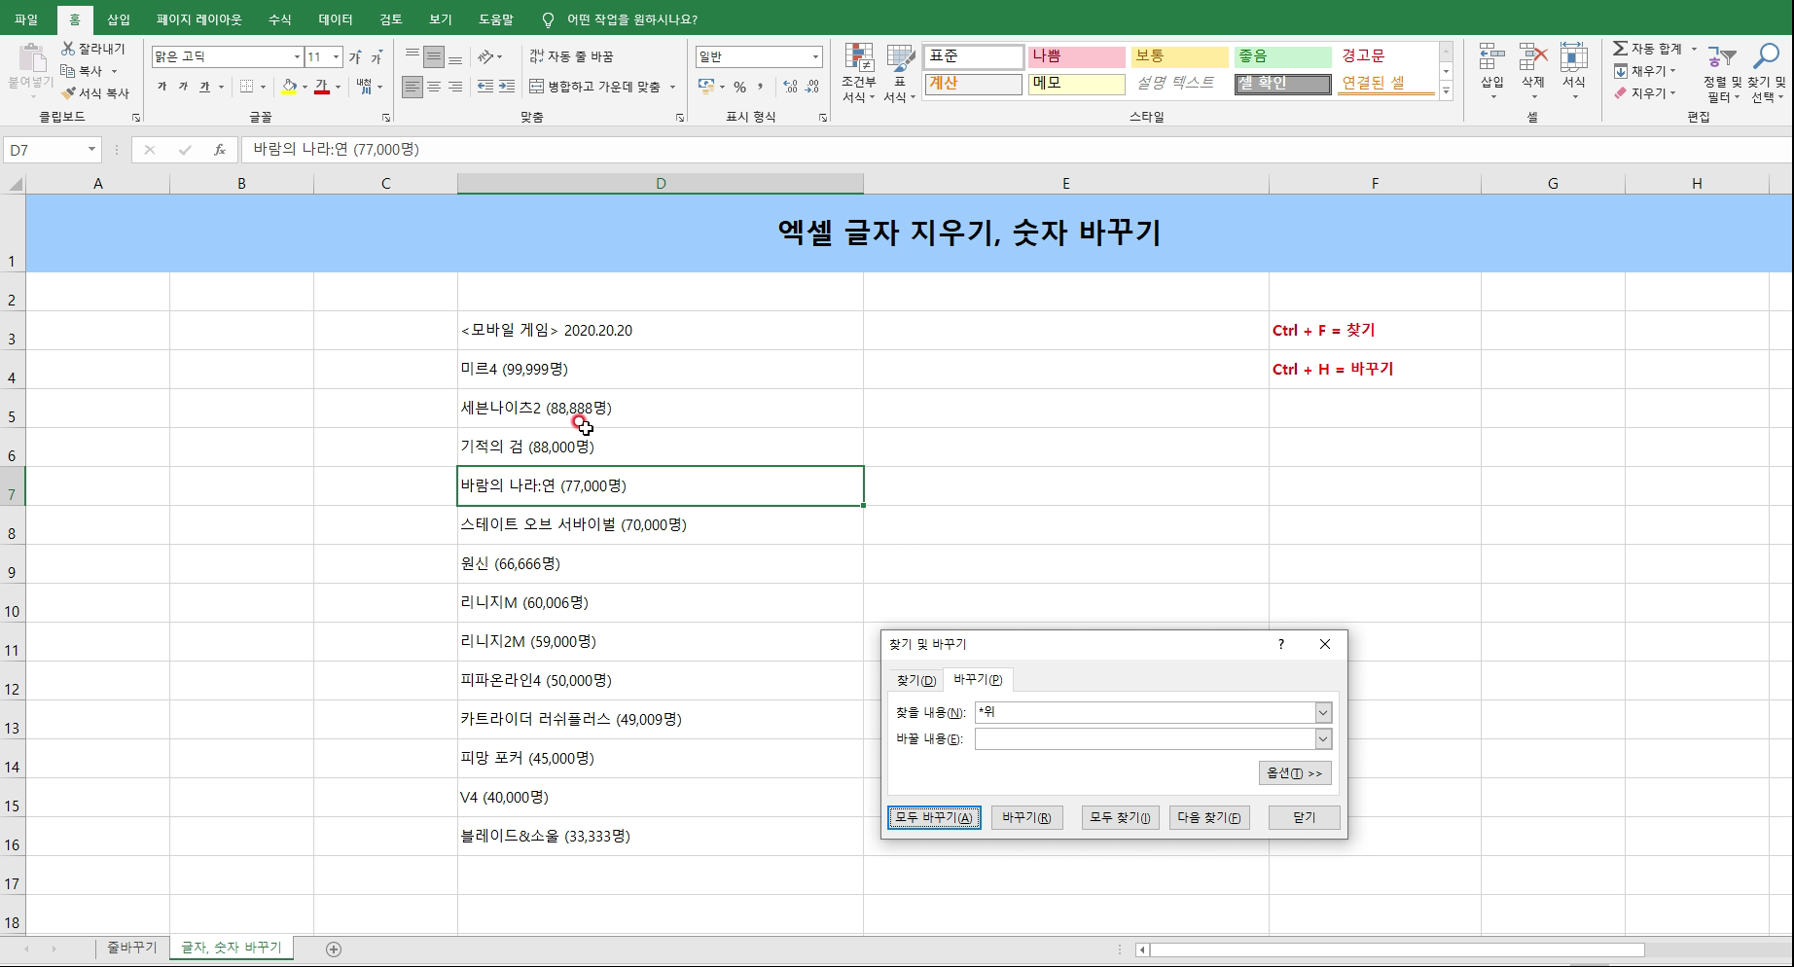Click the 다음 찾기 (Find Next) button

tap(1209, 818)
